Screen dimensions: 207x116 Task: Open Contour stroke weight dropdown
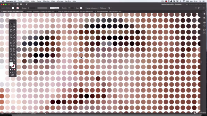pyautogui.click(x=36, y=8)
